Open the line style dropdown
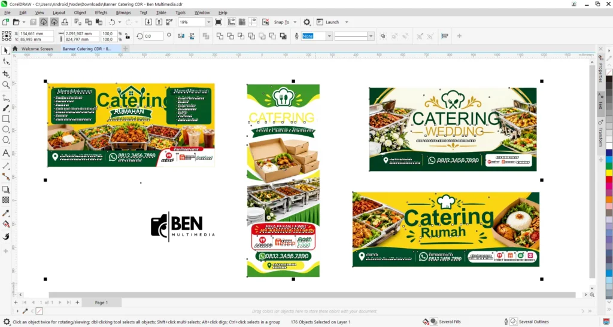The width and height of the screenshot is (613, 327). 371,36
